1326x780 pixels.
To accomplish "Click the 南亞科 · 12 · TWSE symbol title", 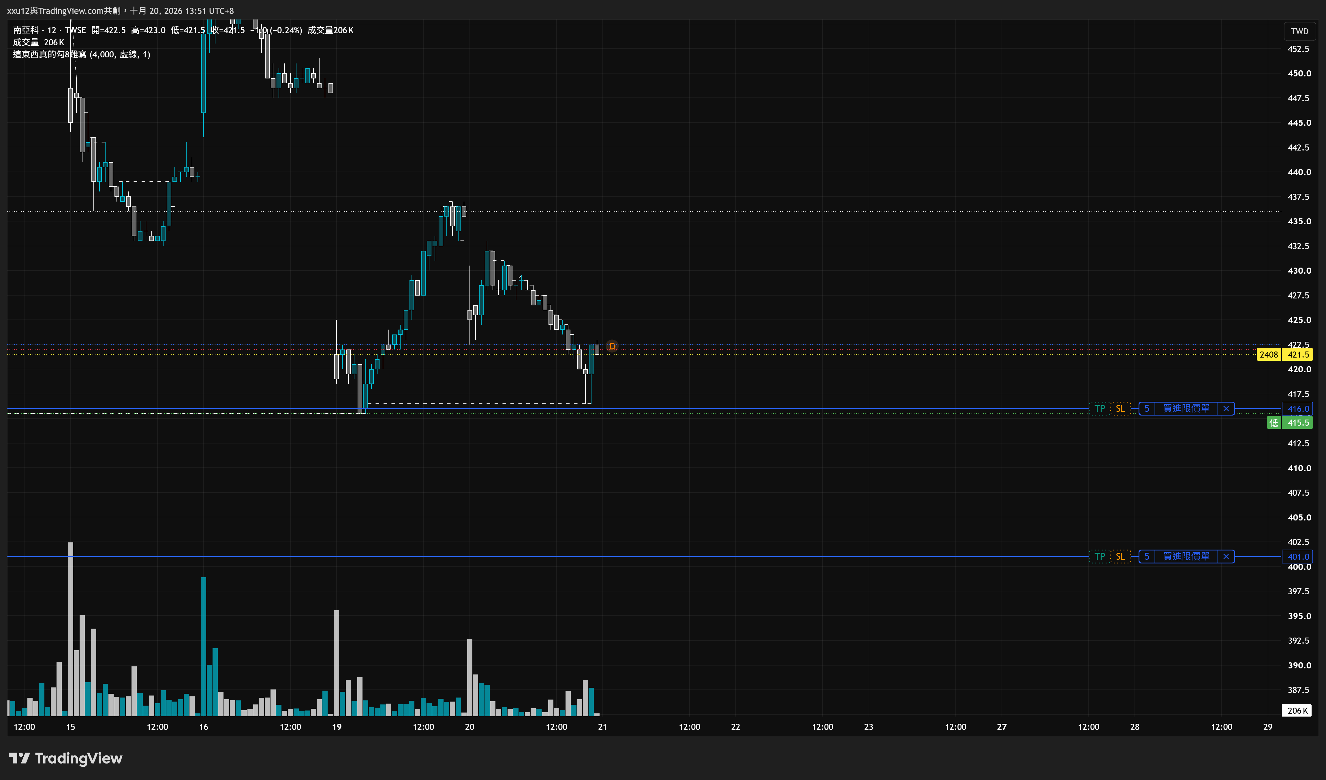I will click(x=50, y=31).
